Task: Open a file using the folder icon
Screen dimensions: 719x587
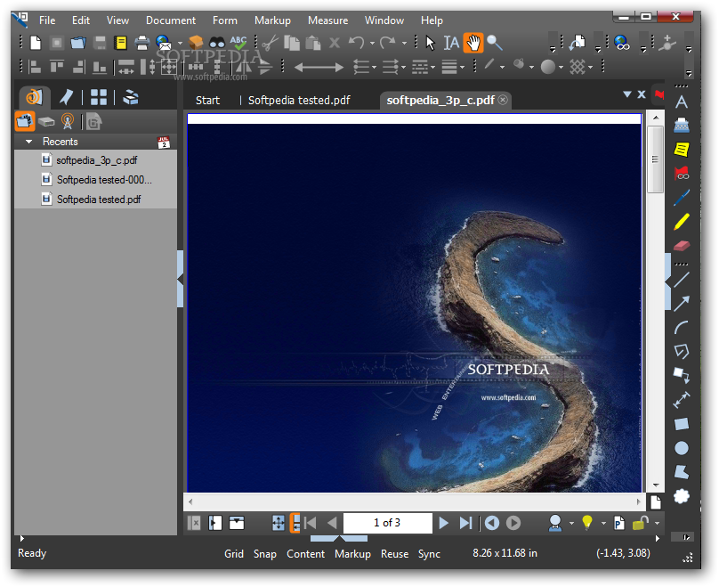Action: tap(78, 43)
